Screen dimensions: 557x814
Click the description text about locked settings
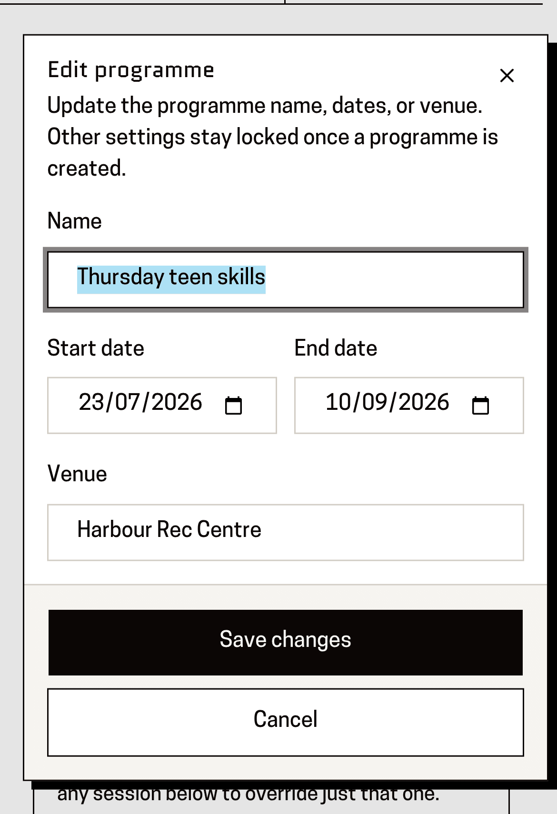(272, 137)
